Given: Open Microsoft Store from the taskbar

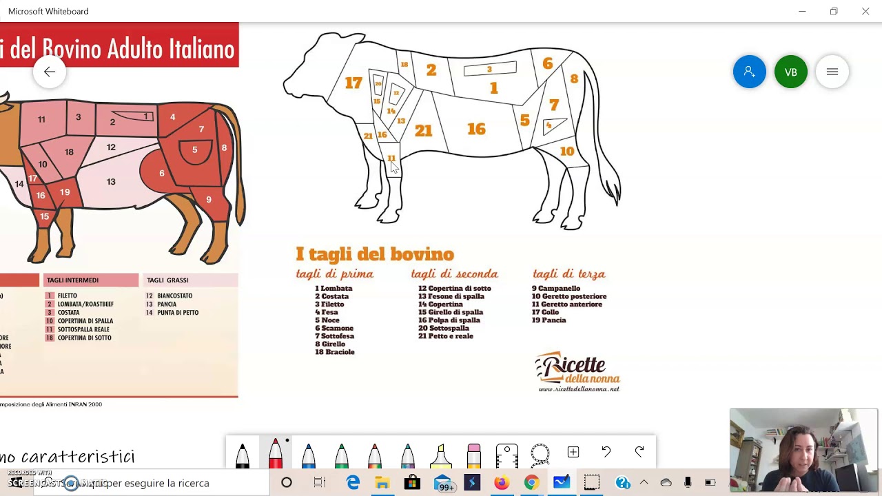Looking at the screenshot, I should 412,483.
